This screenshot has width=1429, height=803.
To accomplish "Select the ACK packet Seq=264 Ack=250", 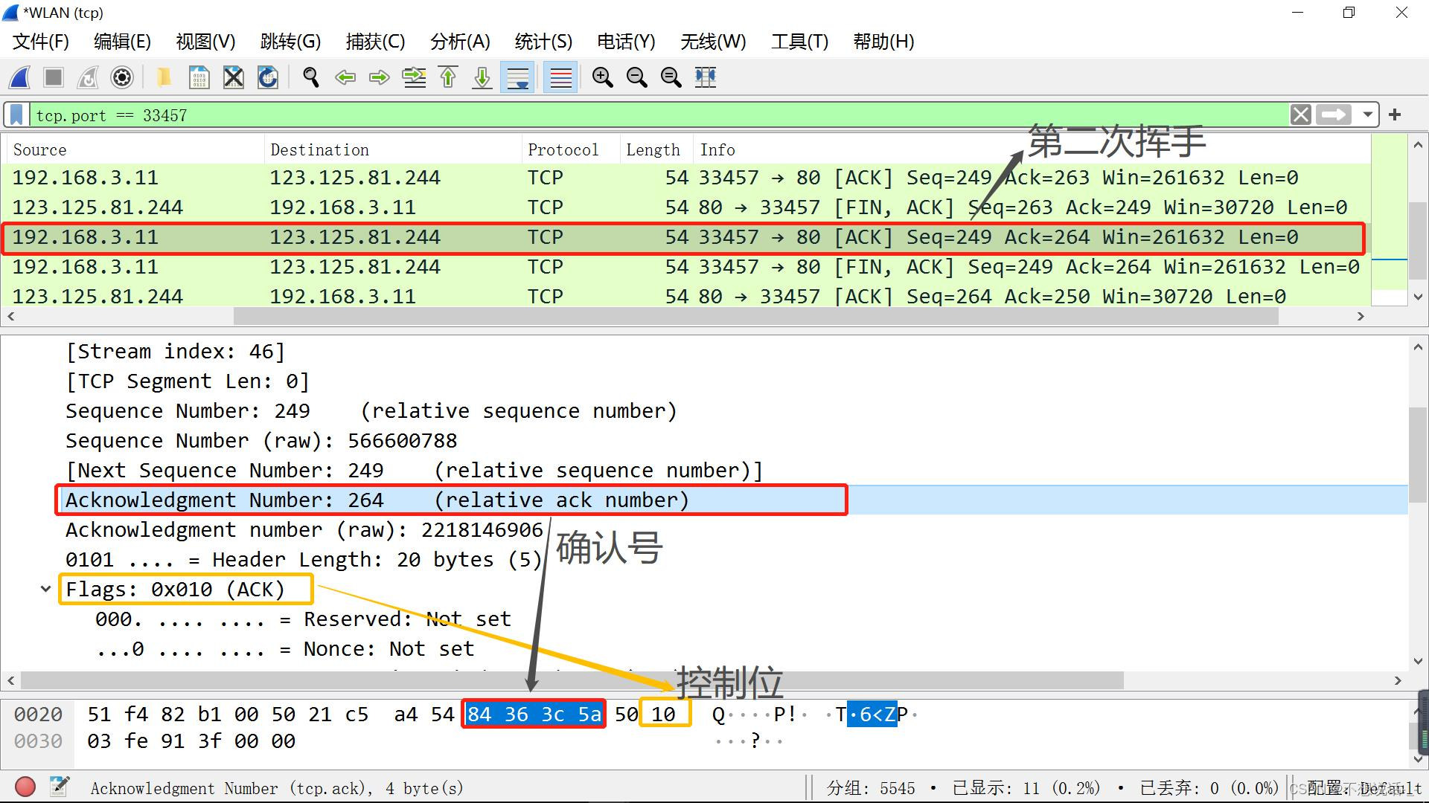I will pyautogui.click(x=685, y=296).
